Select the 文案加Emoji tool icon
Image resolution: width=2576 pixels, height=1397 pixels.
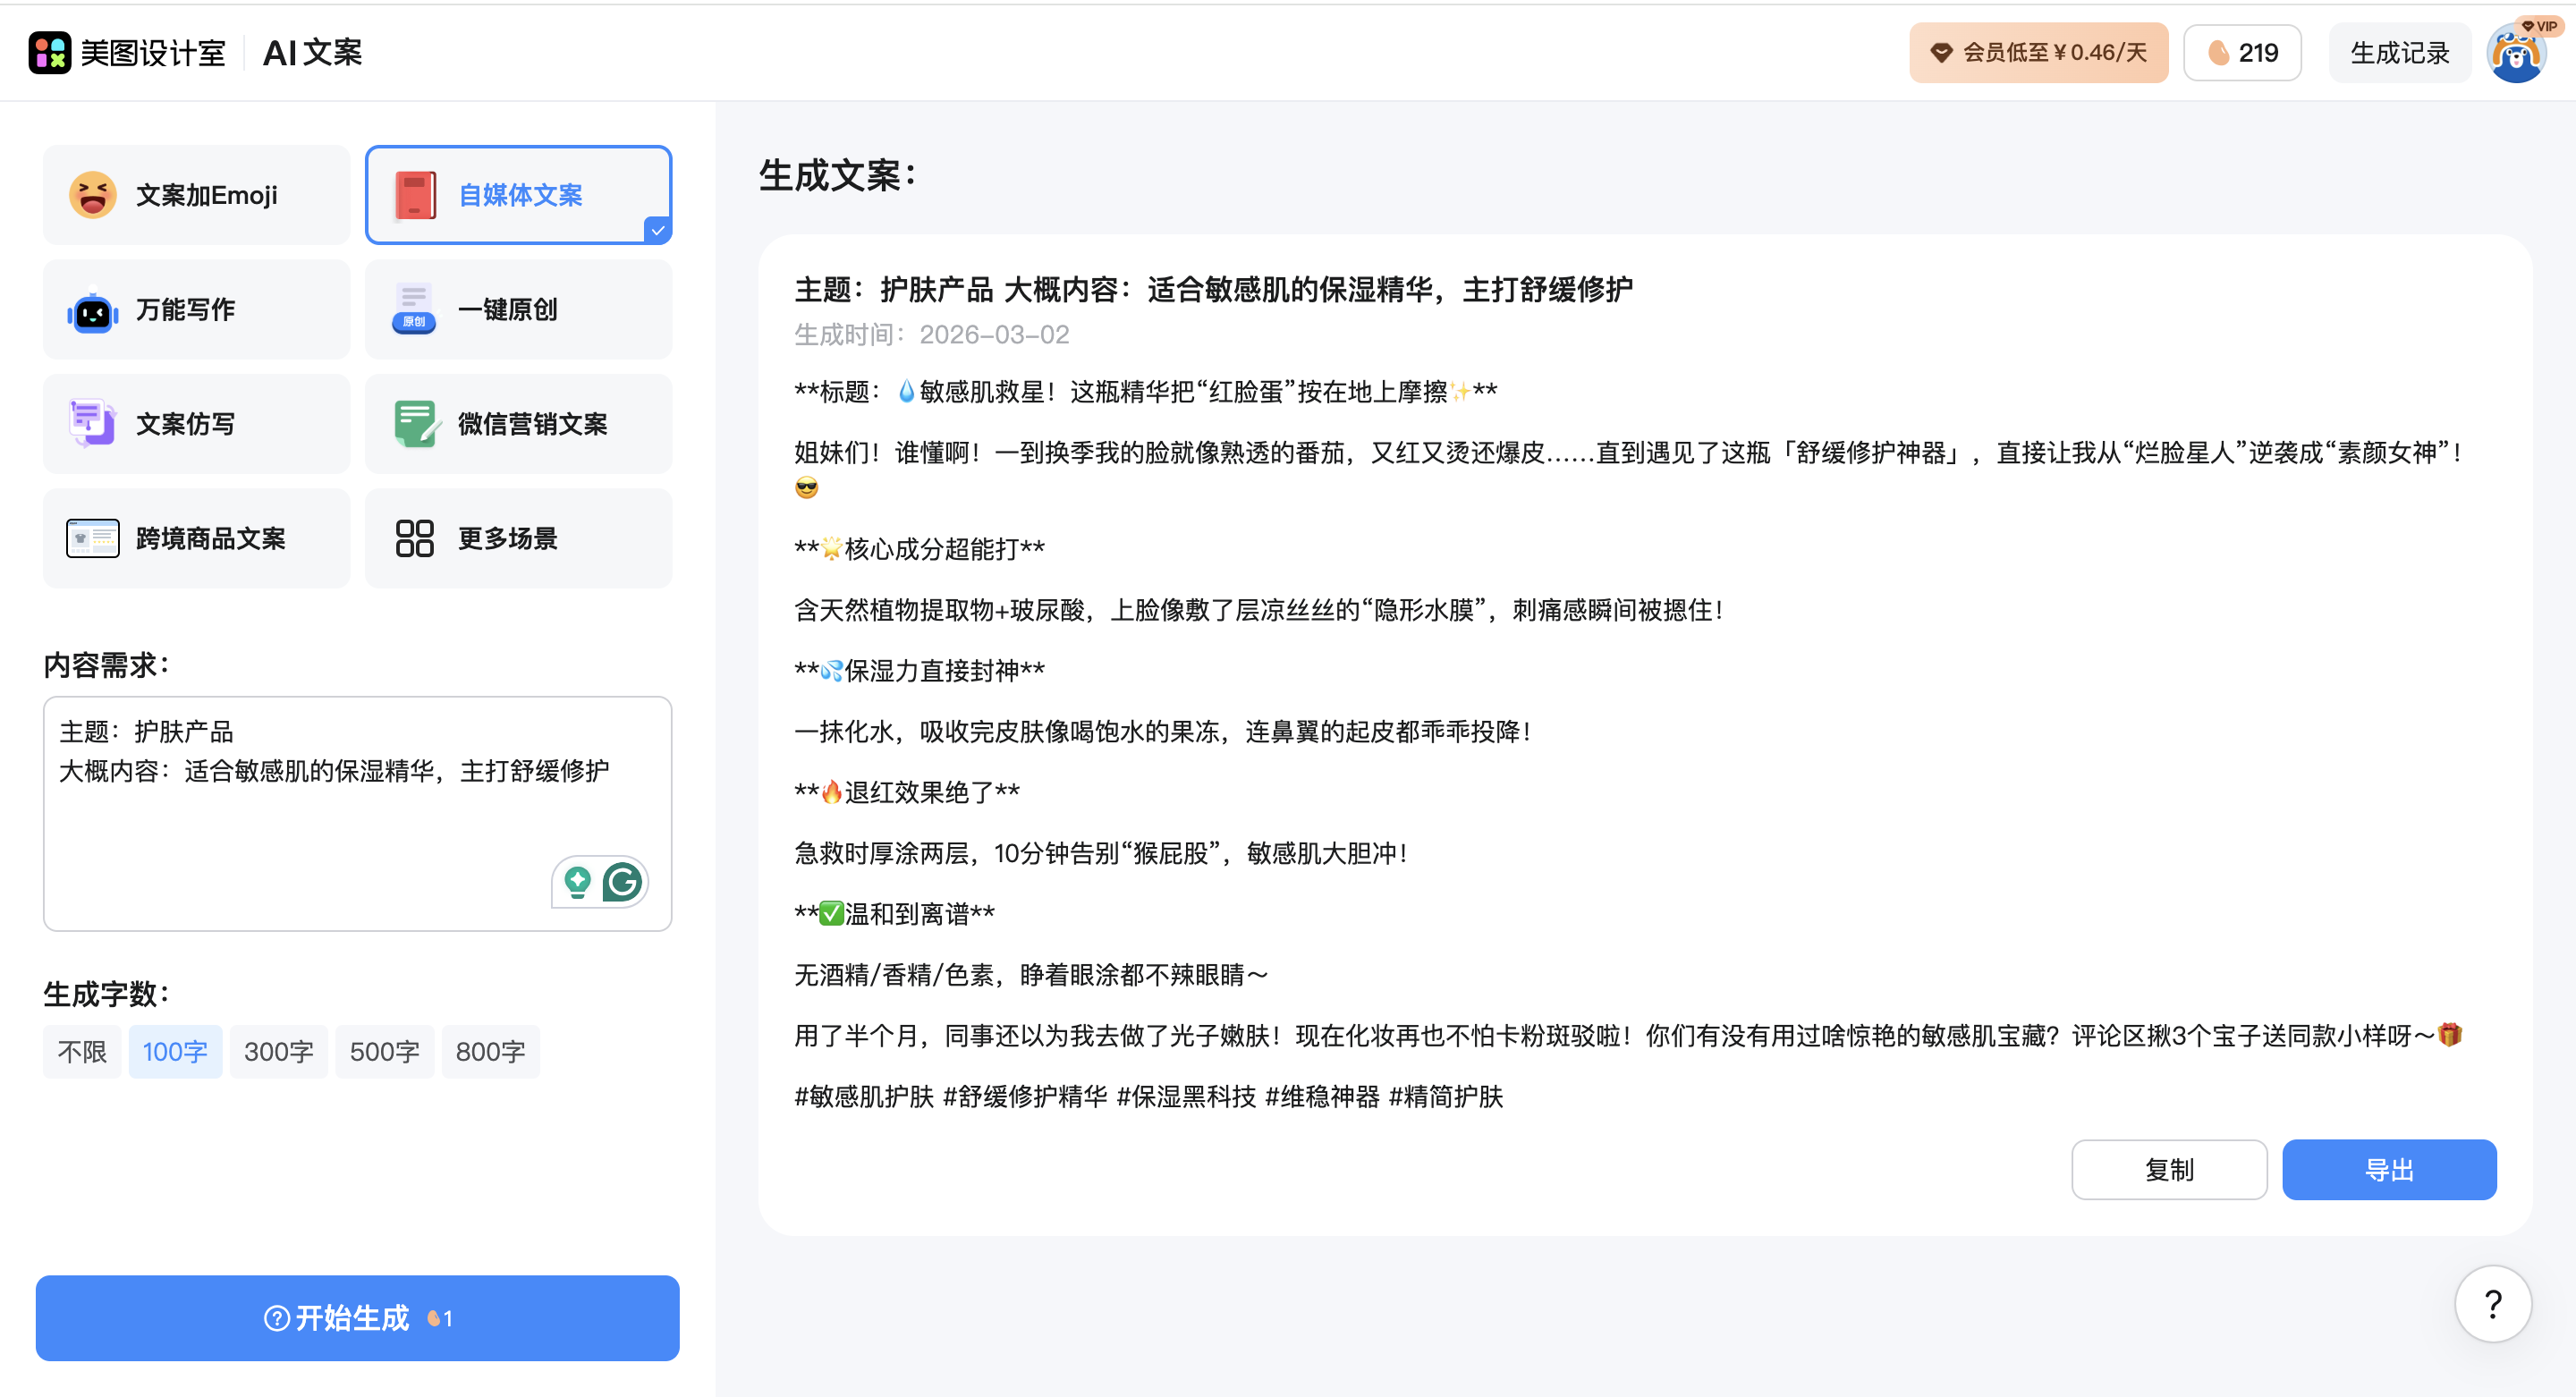click(92, 194)
